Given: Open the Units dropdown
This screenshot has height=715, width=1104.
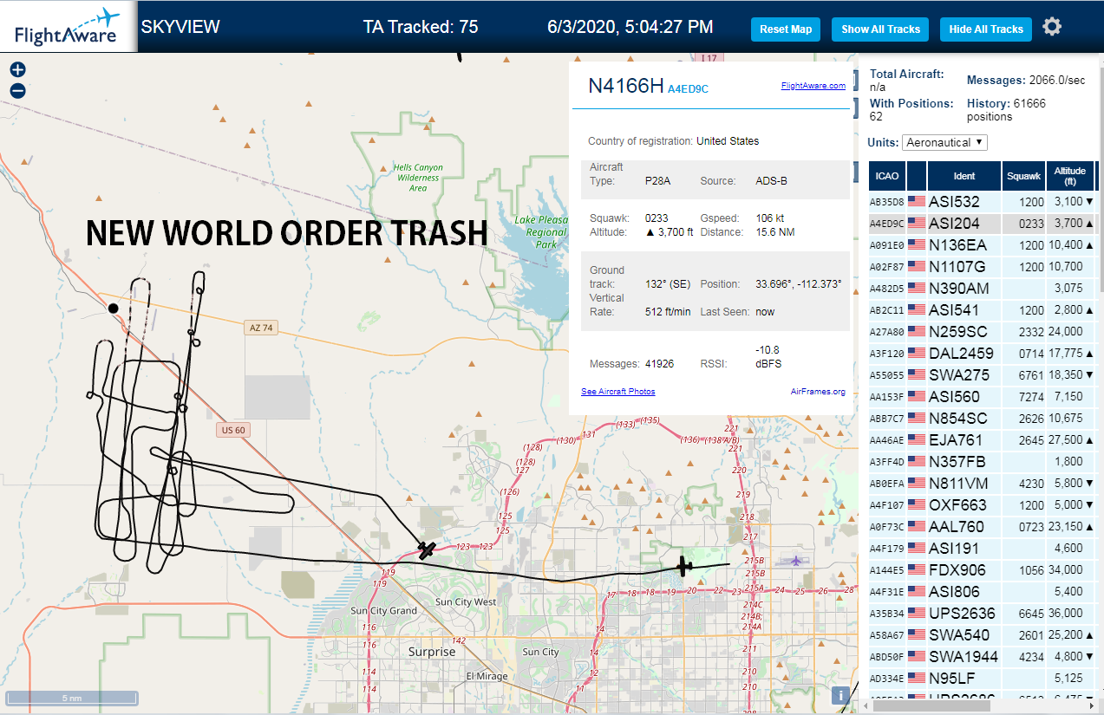Looking at the screenshot, I should (944, 142).
